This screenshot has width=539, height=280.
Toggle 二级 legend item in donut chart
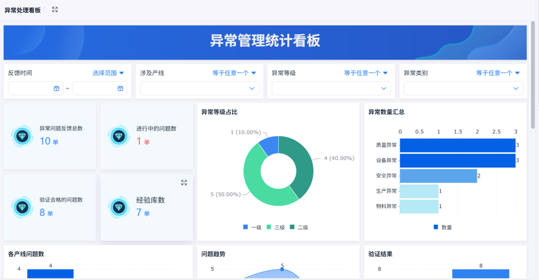(299, 227)
